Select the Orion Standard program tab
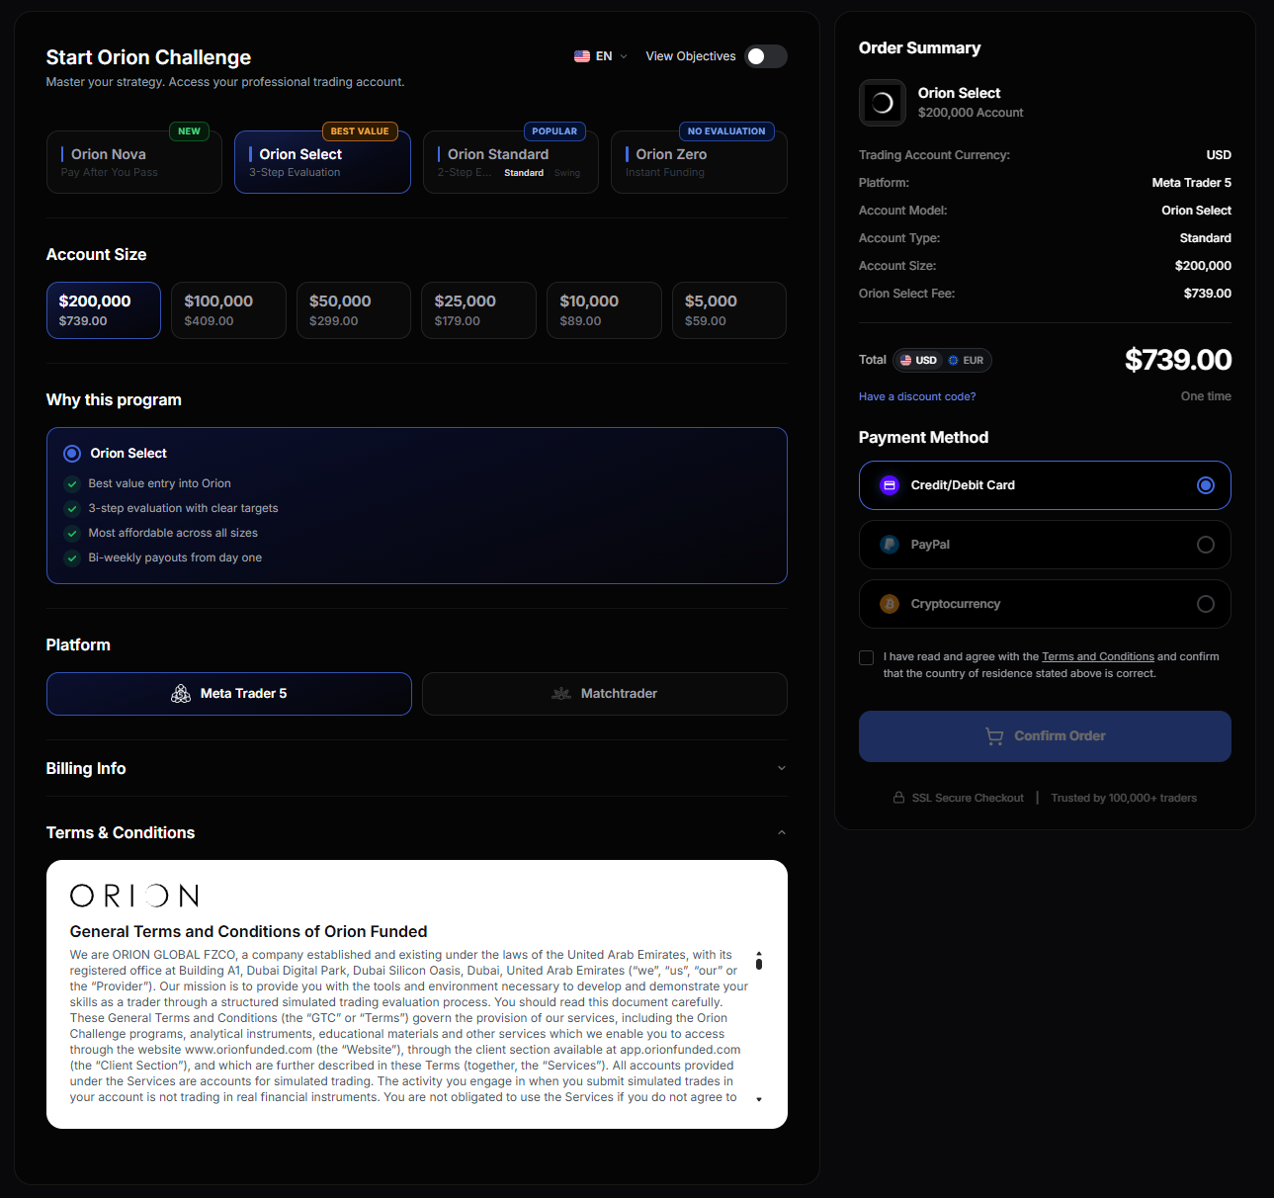The width and height of the screenshot is (1274, 1198). tap(511, 162)
